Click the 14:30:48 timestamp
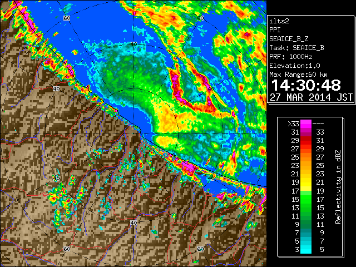356x267 pixels. (x=306, y=85)
